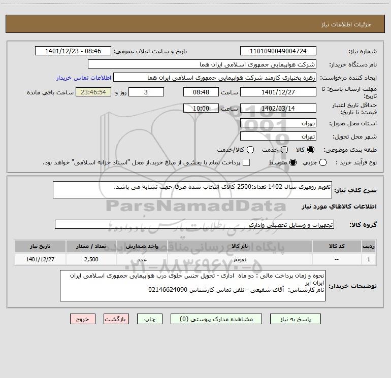
Task: Click the buyer notes text area
Action: coord(192,286)
